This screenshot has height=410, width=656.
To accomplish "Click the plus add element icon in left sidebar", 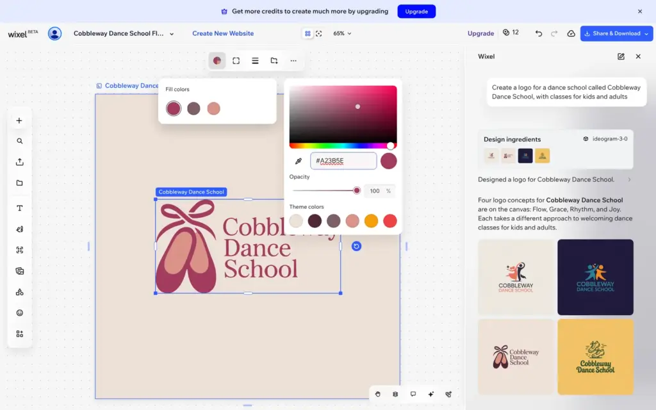I will tap(19, 121).
